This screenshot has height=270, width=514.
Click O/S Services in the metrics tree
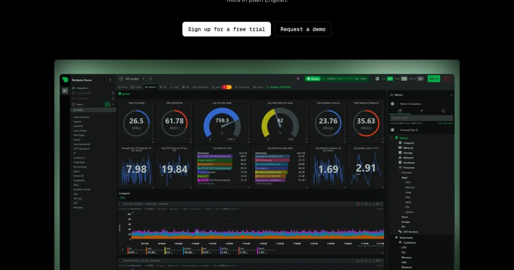[x=410, y=231]
